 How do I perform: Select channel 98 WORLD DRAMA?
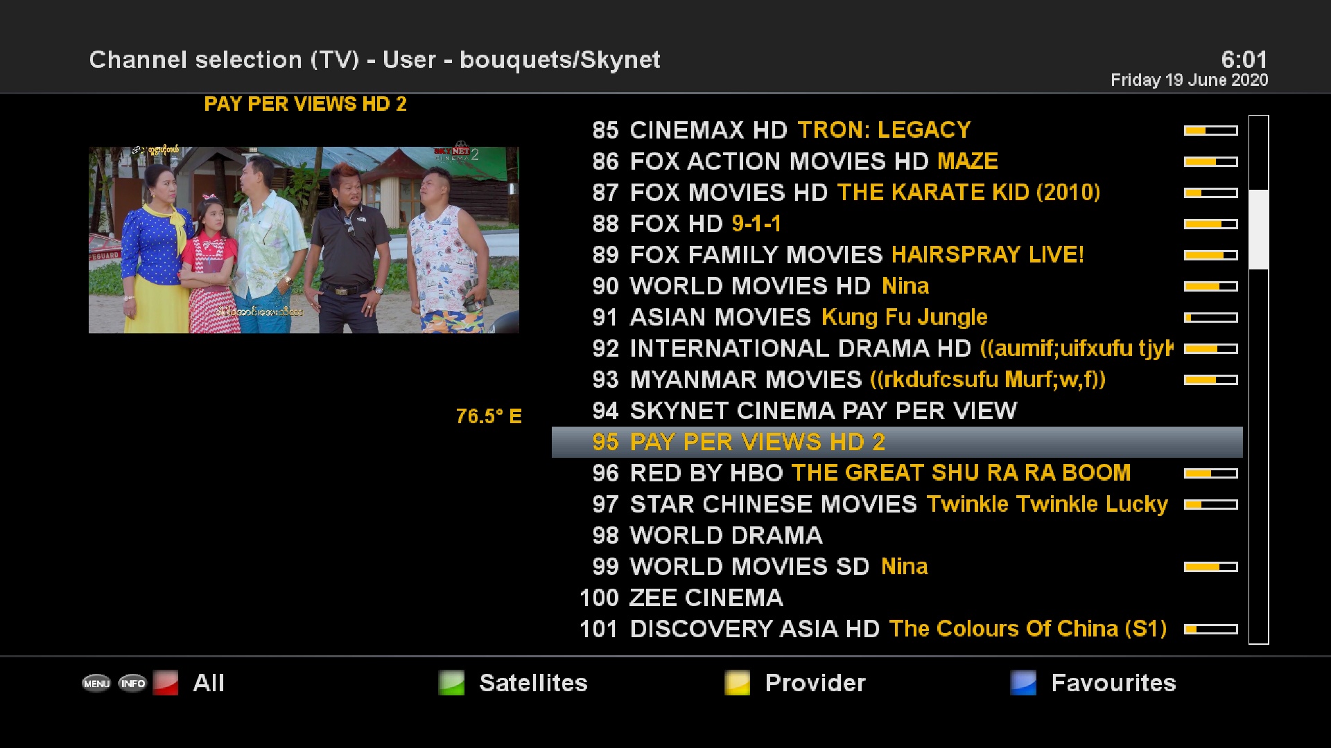(x=897, y=535)
